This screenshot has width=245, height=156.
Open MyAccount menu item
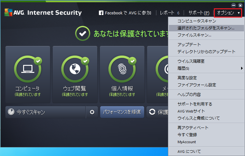point(206,142)
